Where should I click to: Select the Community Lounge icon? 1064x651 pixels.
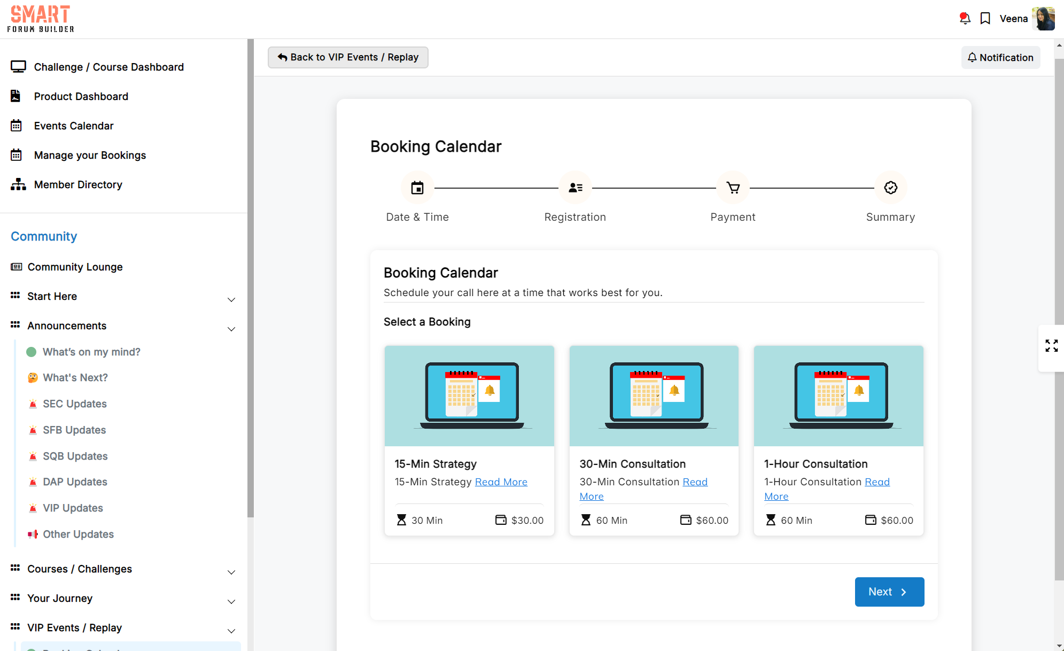click(17, 267)
